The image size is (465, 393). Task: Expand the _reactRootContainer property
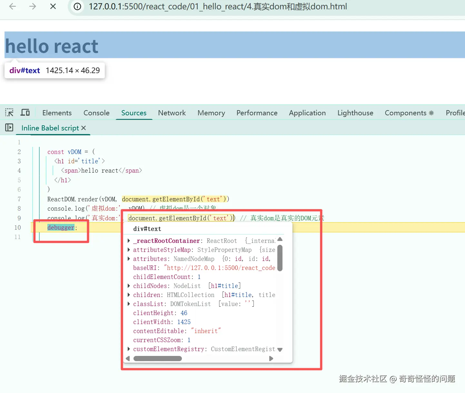pos(129,241)
